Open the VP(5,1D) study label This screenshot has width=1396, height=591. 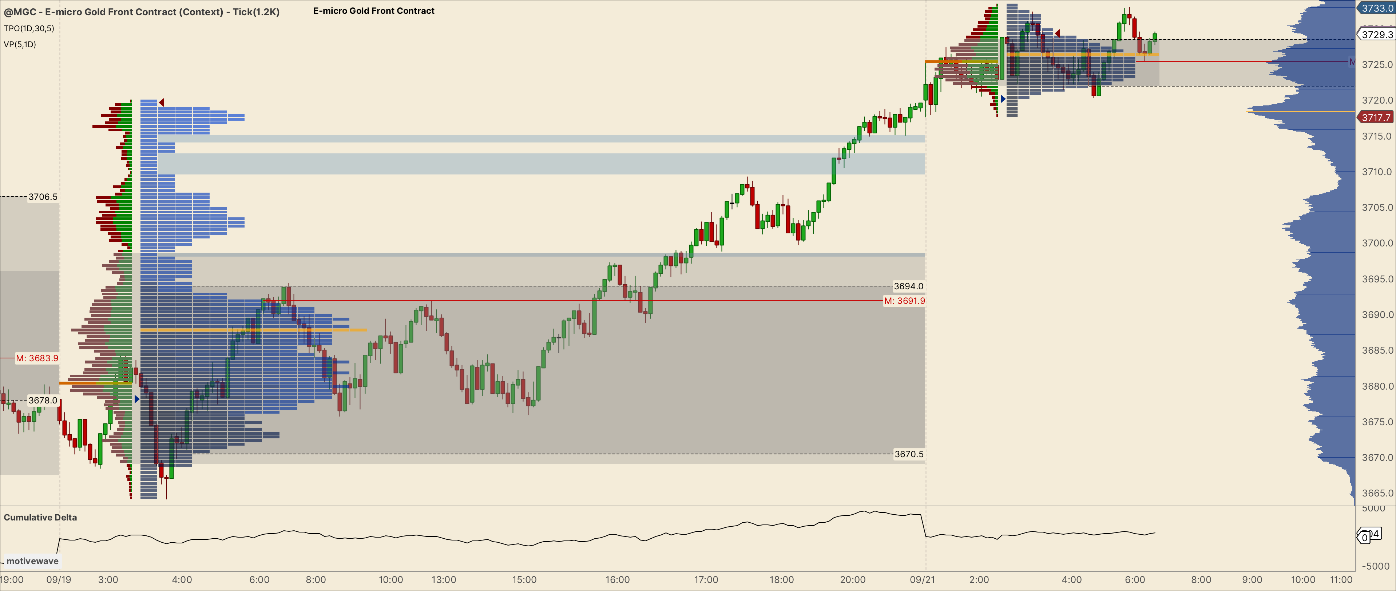point(20,44)
